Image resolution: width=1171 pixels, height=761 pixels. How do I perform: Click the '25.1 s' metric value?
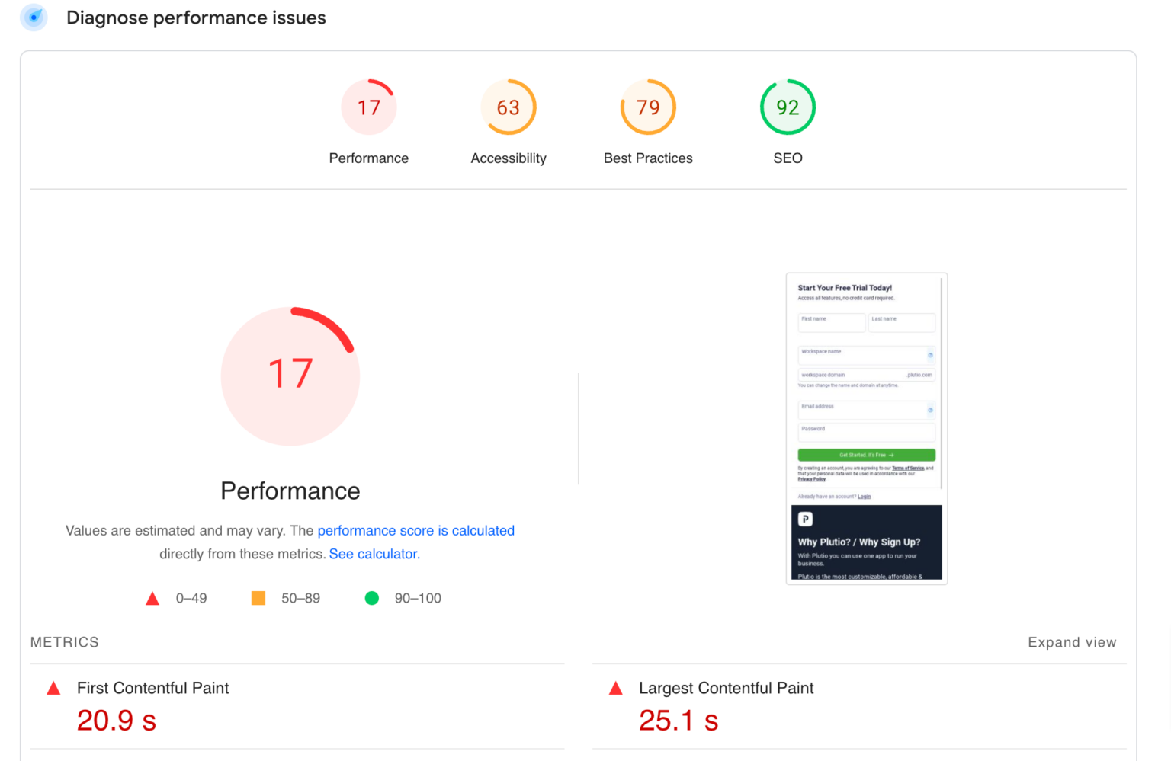tap(679, 721)
